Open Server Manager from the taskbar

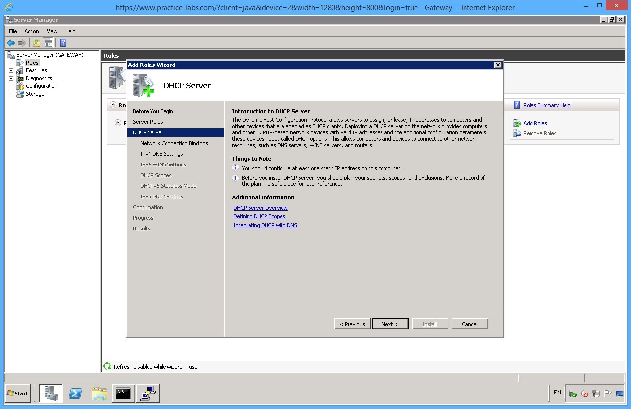[51, 393]
